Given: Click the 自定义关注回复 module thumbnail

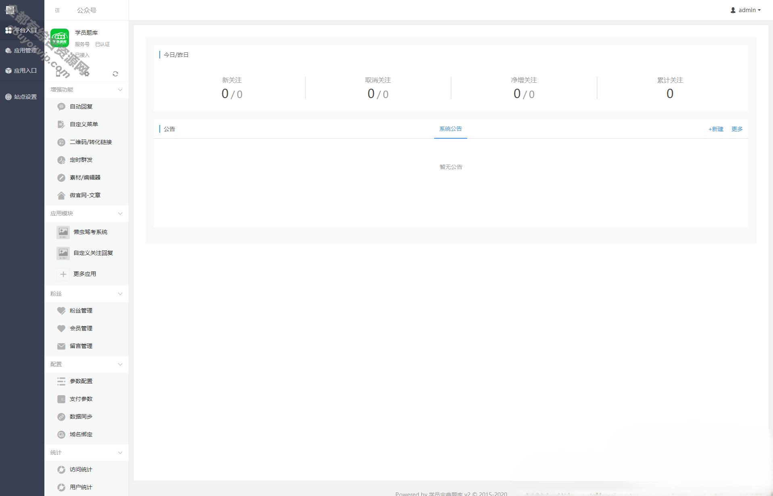Looking at the screenshot, I should coord(63,253).
